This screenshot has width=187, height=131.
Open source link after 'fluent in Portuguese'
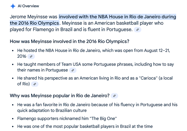point(137,30)
